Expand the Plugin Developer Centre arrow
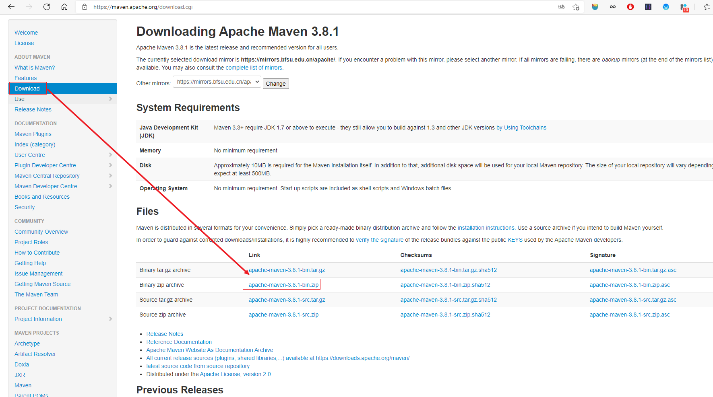 point(110,165)
